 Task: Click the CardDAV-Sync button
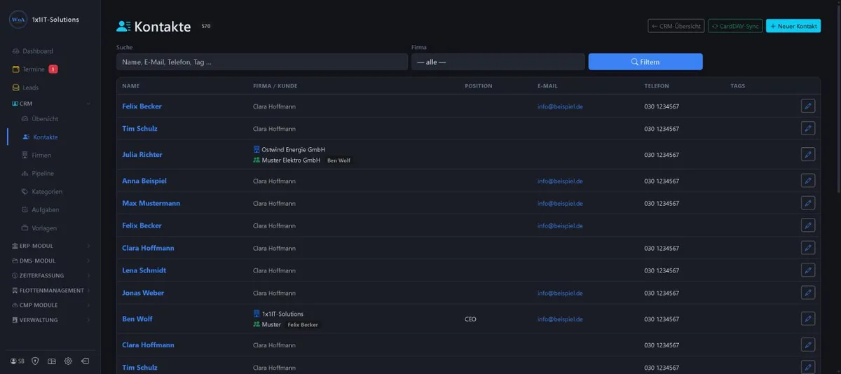click(x=735, y=26)
